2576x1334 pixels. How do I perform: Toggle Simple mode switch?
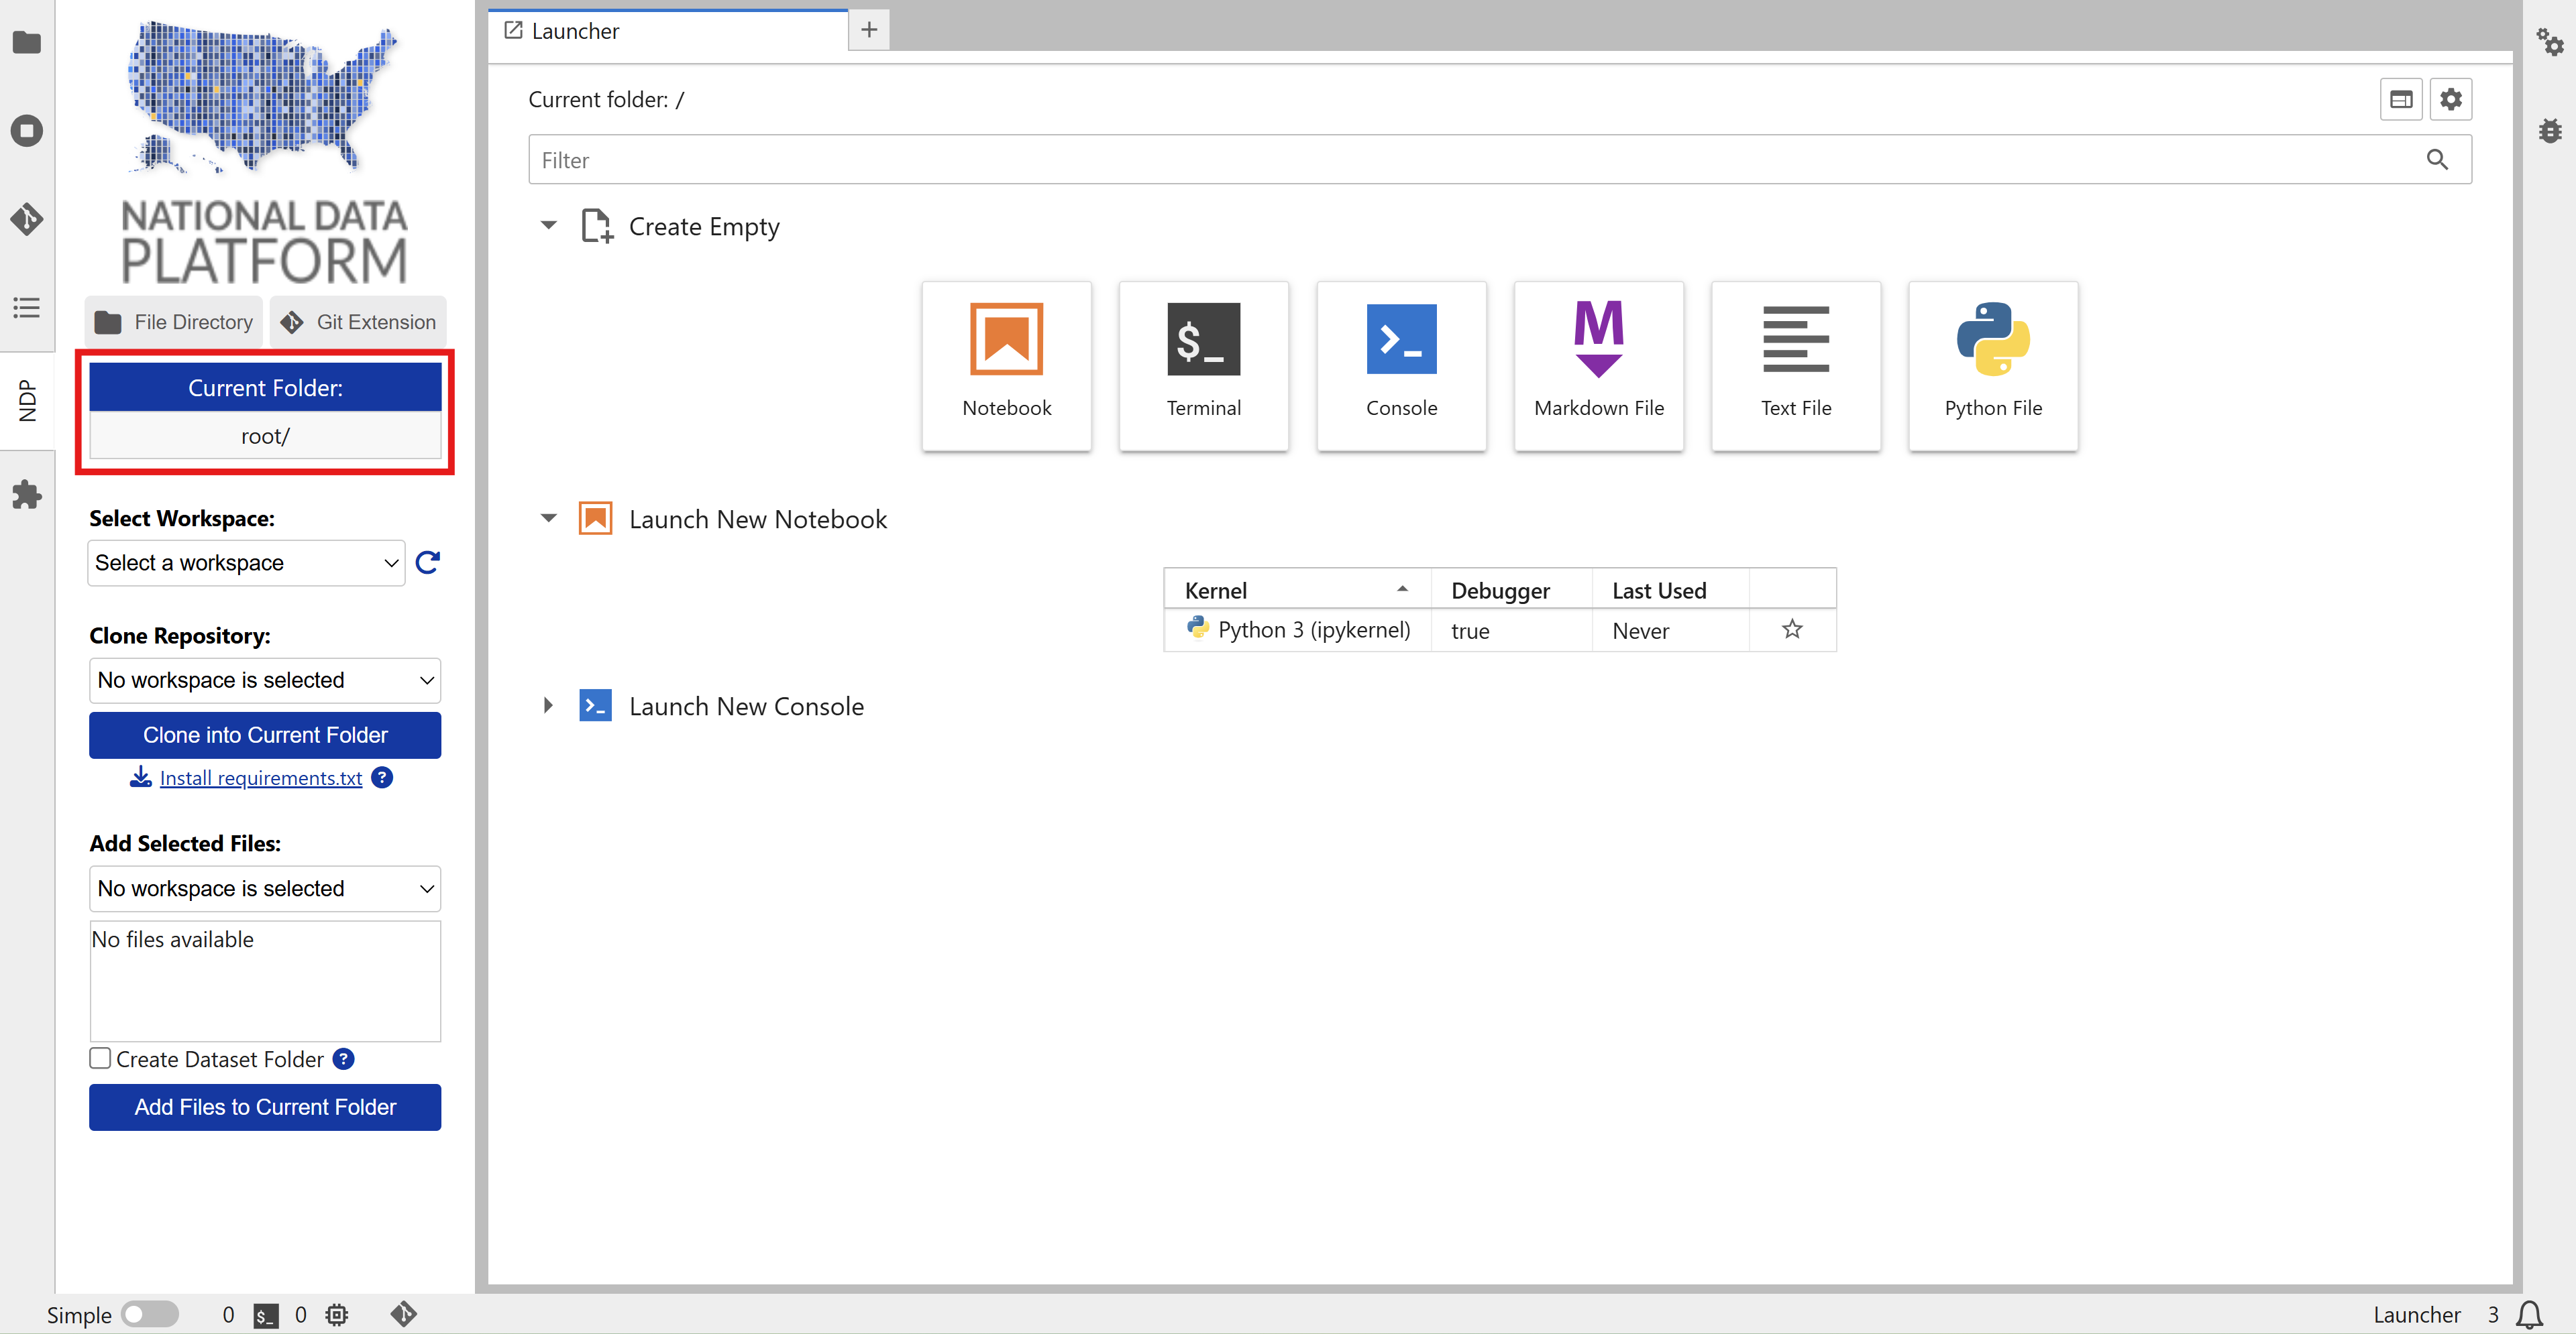[150, 1314]
